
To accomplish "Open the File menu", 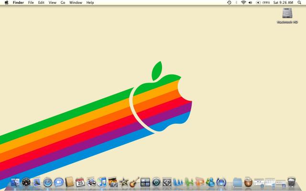I will 31,2.
